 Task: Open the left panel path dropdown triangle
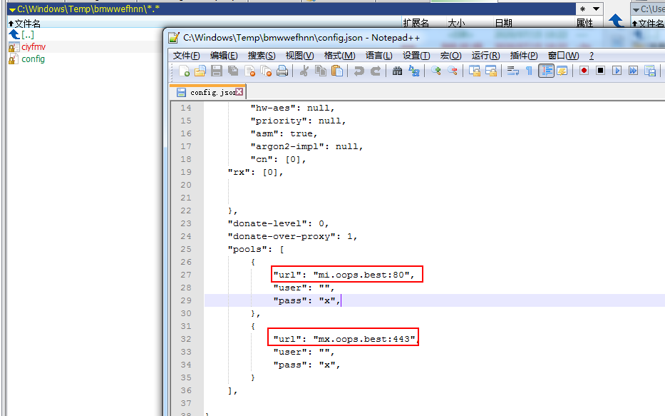pos(12,9)
